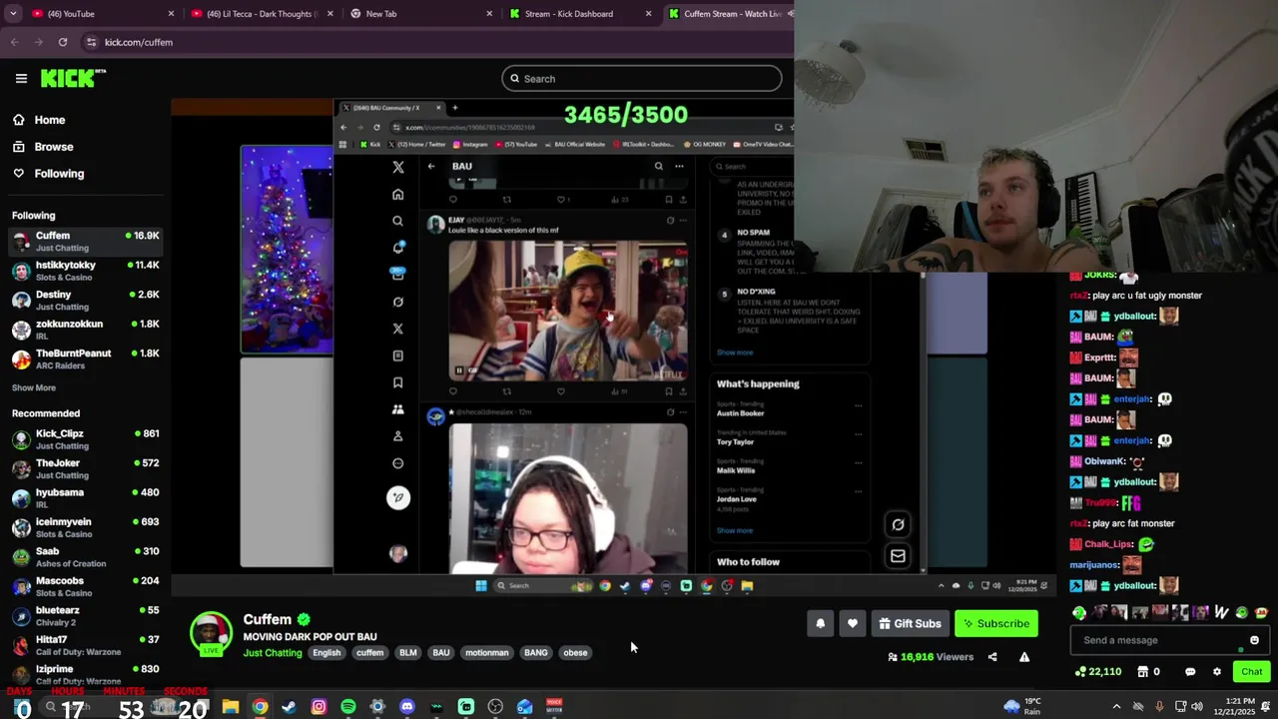Open the emoji picker in the chat box
This screenshot has width=1278, height=719.
[1254, 640]
